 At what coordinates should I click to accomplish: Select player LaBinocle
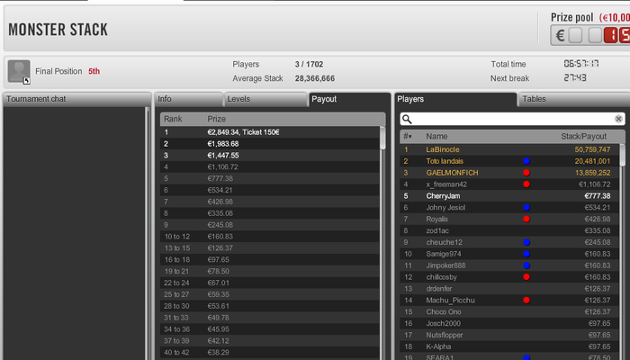510,149
